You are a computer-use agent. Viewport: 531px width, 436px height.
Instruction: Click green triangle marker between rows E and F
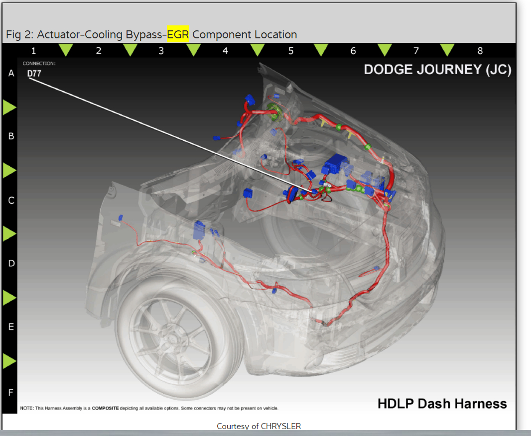(9, 361)
